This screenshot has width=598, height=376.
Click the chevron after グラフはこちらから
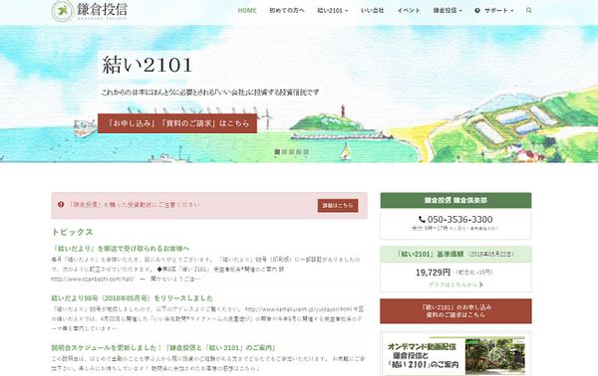pyautogui.click(x=481, y=284)
